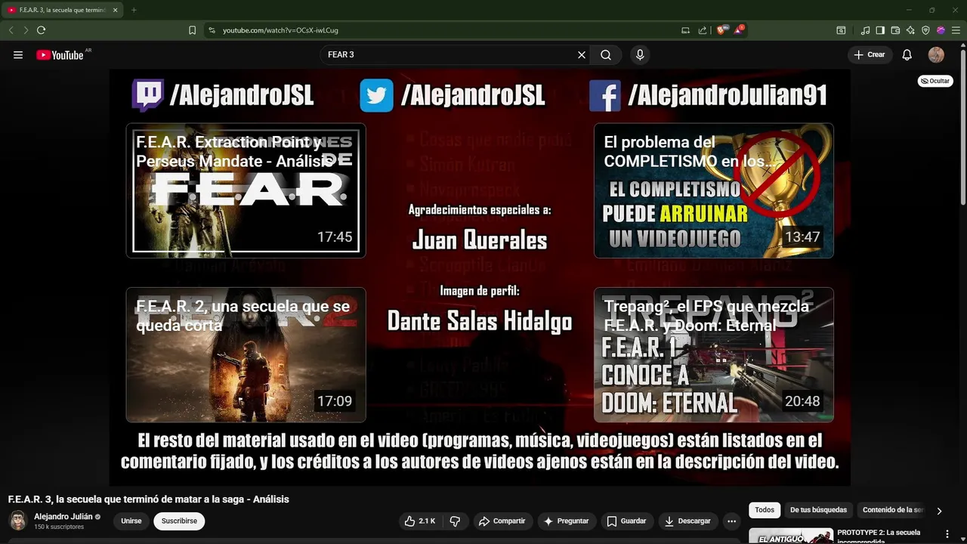Select the Todos filter chip
This screenshot has width=967, height=544.
(x=765, y=510)
